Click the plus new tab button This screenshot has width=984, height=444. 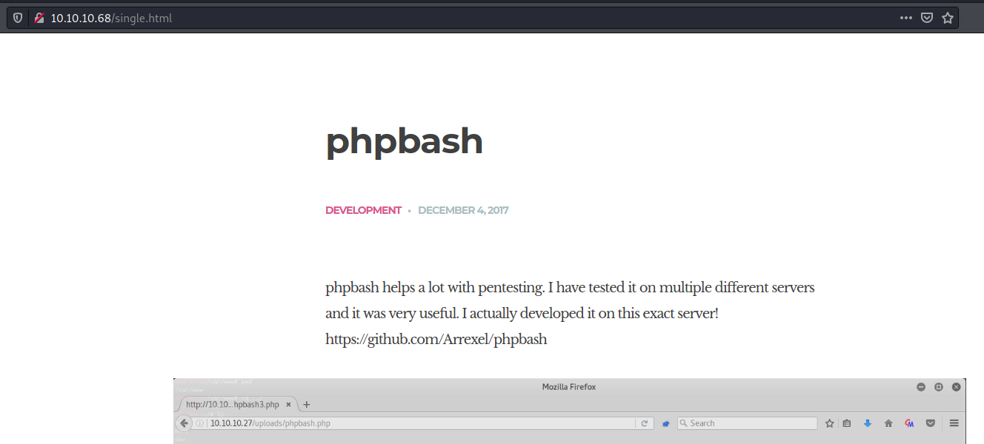coord(307,405)
